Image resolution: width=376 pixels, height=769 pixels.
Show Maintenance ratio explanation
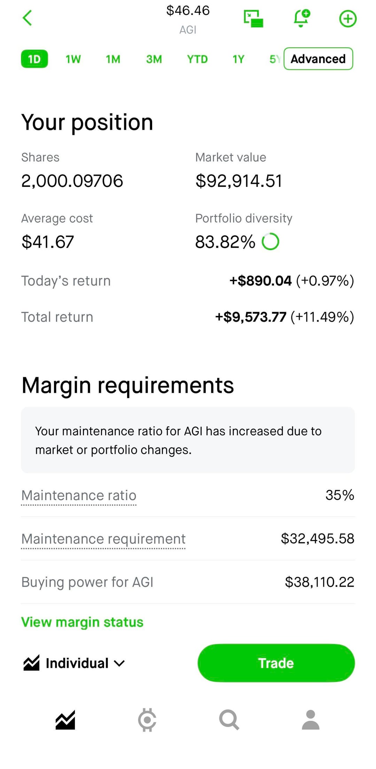[79, 496]
